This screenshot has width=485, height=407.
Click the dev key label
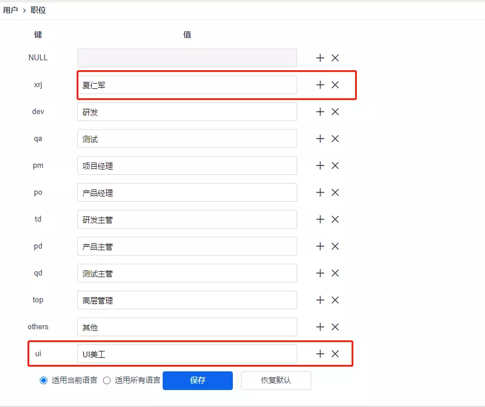pyautogui.click(x=38, y=111)
